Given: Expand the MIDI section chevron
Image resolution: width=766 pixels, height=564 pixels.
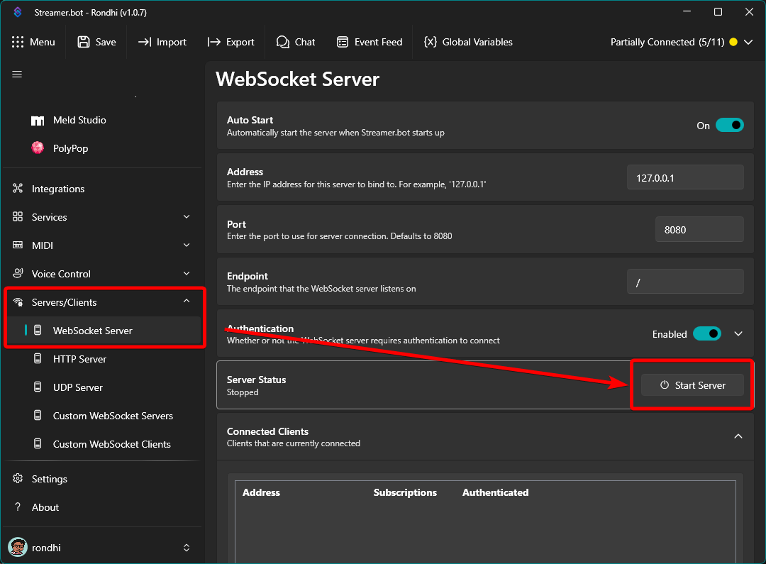Looking at the screenshot, I should (x=187, y=245).
